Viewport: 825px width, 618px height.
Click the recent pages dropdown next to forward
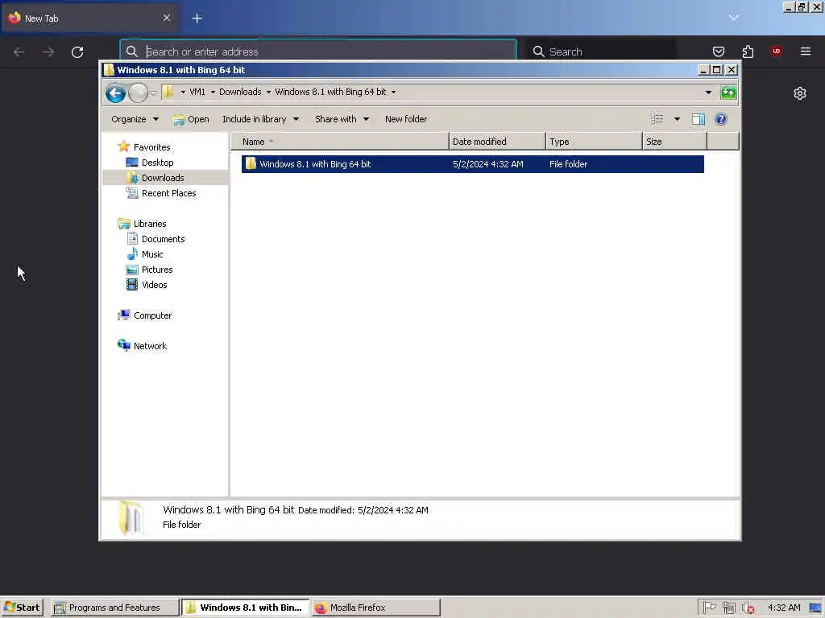pyautogui.click(x=154, y=93)
